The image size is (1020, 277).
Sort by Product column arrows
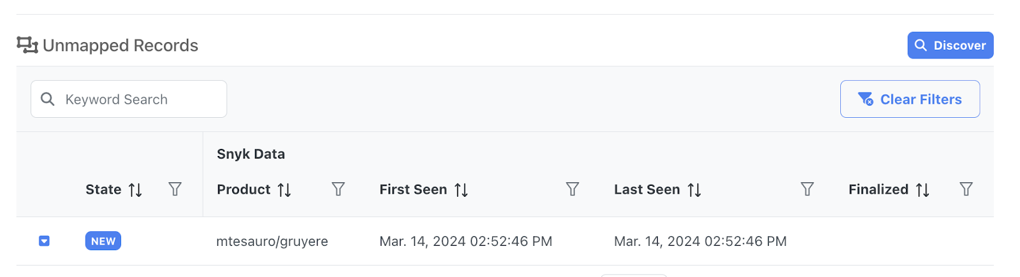click(284, 190)
